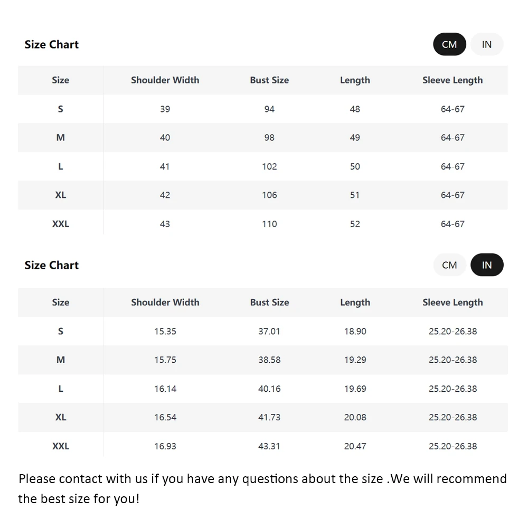The width and height of the screenshot is (528, 528).
Task: Select CM unit toggle in upper size chart
Action: coord(449,44)
